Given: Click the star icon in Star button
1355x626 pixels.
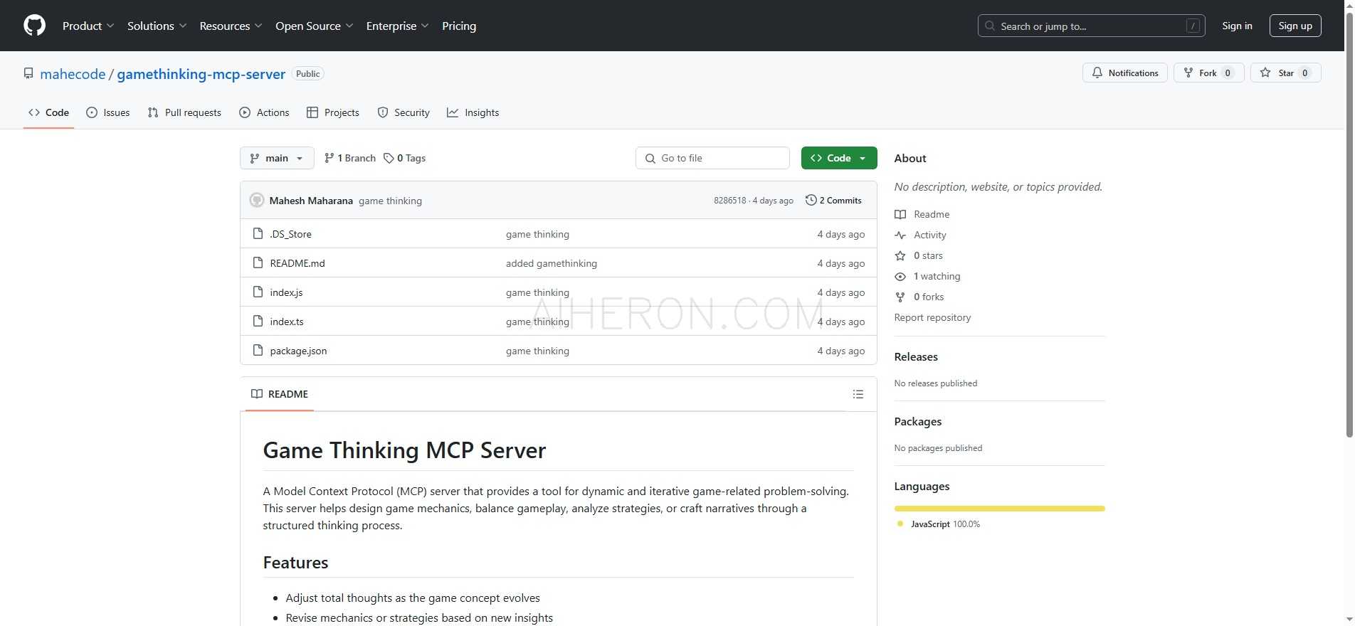Looking at the screenshot, I should pos(1265,73).
